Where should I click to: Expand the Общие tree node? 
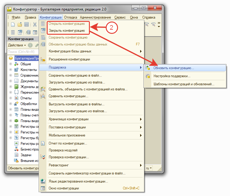pos(10,64)
